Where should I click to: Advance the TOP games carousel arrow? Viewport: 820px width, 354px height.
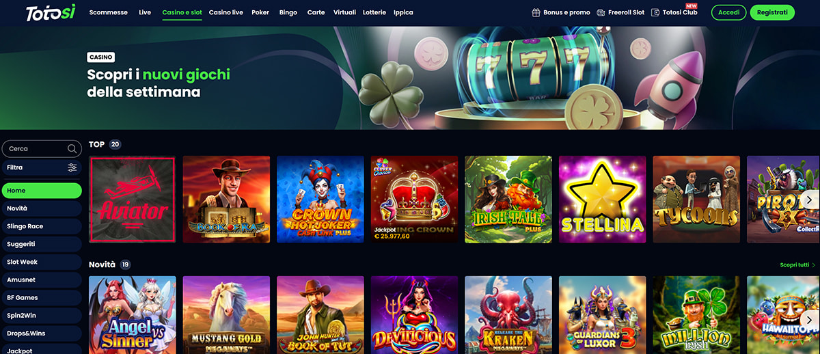click(810, 200)
